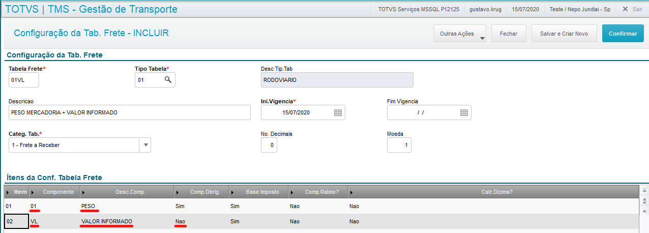Open the Tipo Tabela lookup magnifier
Image resolution: width=649 pixels, height=233 pixels.
click(x=168, y=80)
